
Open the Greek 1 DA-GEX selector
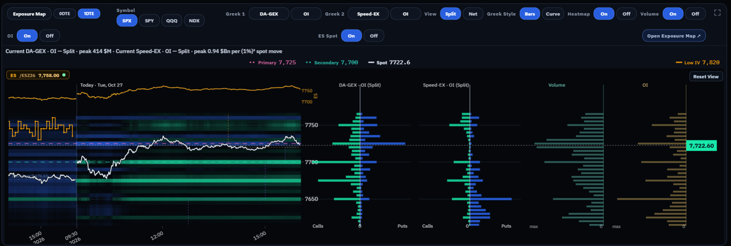coord(269,14)
